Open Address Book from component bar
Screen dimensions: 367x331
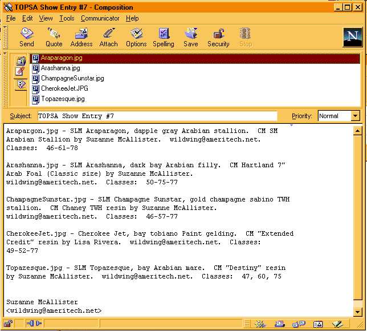click(318, 324)
